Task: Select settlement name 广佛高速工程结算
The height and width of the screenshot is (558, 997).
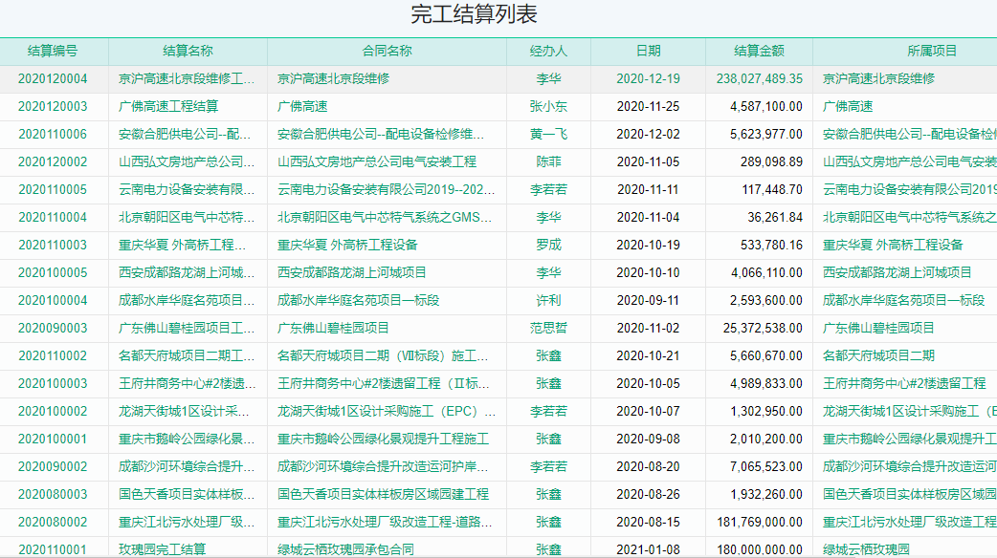Action: 168,107
